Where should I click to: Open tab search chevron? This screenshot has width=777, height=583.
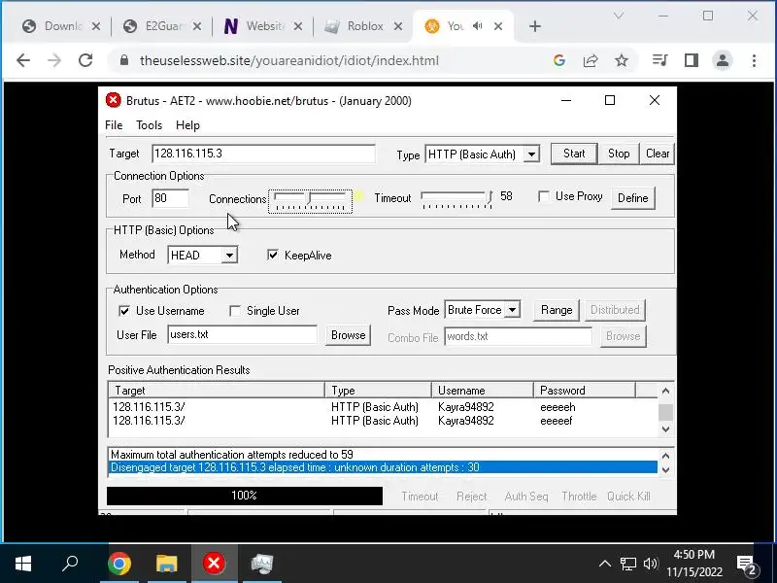[x=618, y=16]
